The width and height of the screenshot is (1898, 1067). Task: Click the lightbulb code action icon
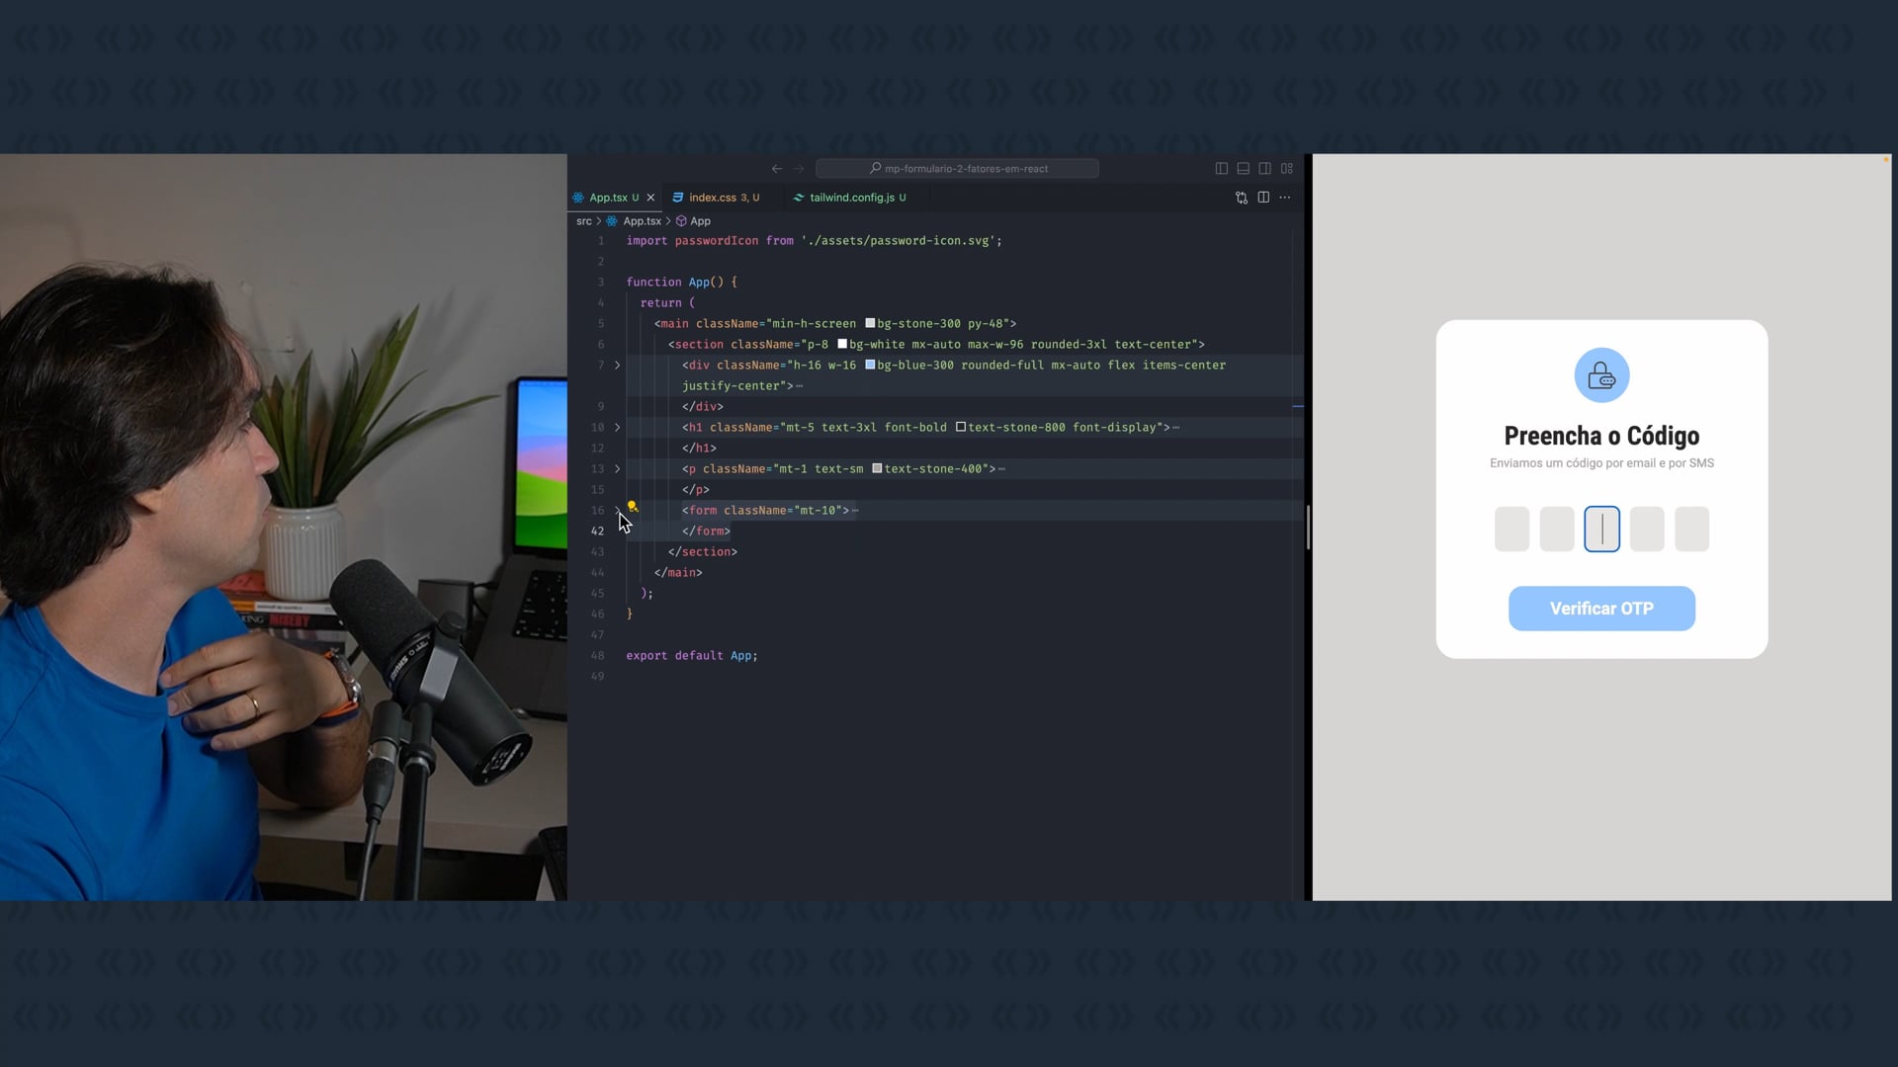coord(633,507)
